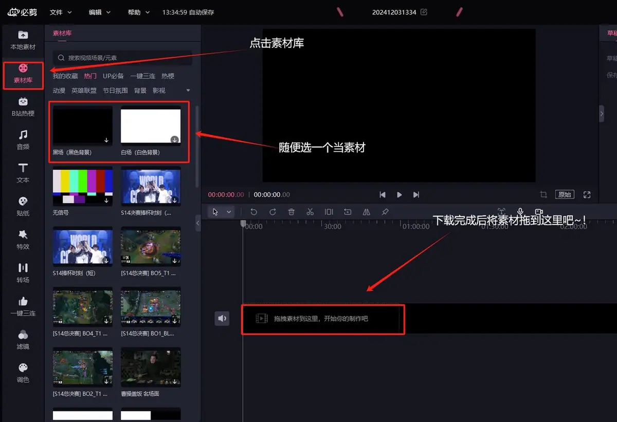The width and height of the screenshot is (617, 422).
Task: Switch to the 热梗 category
Action: [x=168, y=76]
